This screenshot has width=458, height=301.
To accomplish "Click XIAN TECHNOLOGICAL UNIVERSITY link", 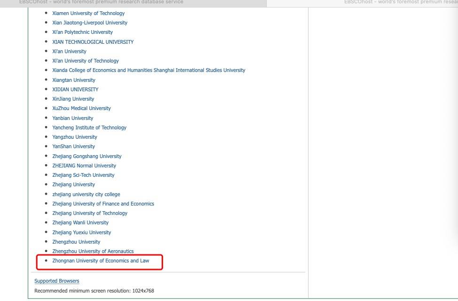I will [x=93, y=42].
